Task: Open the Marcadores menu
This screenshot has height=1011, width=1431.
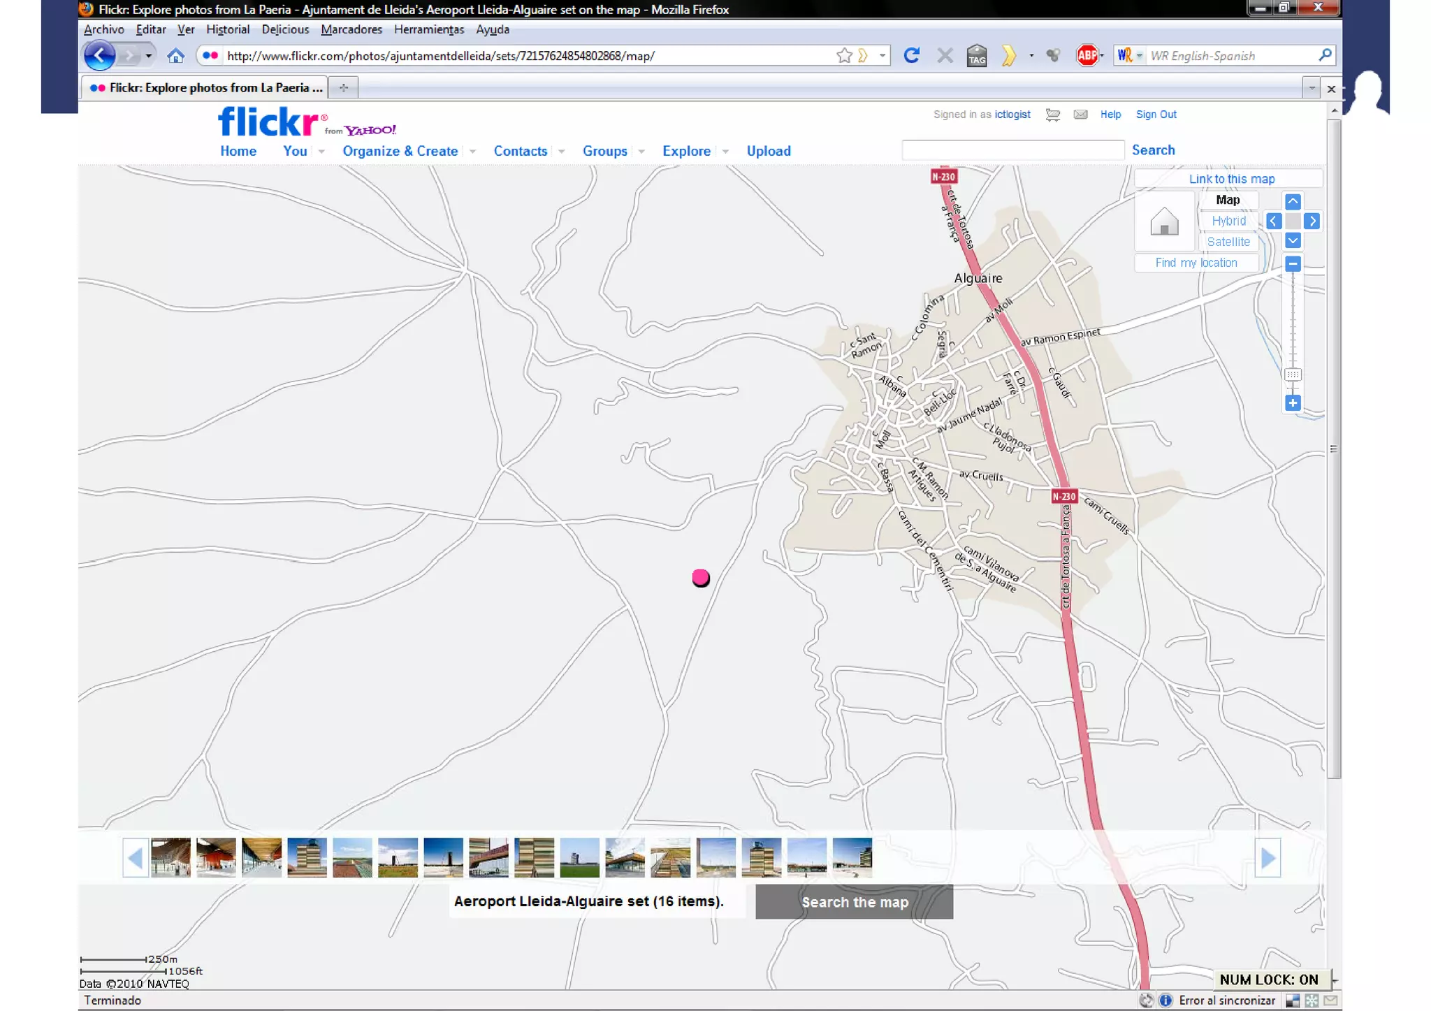Action: coord(351,29)
